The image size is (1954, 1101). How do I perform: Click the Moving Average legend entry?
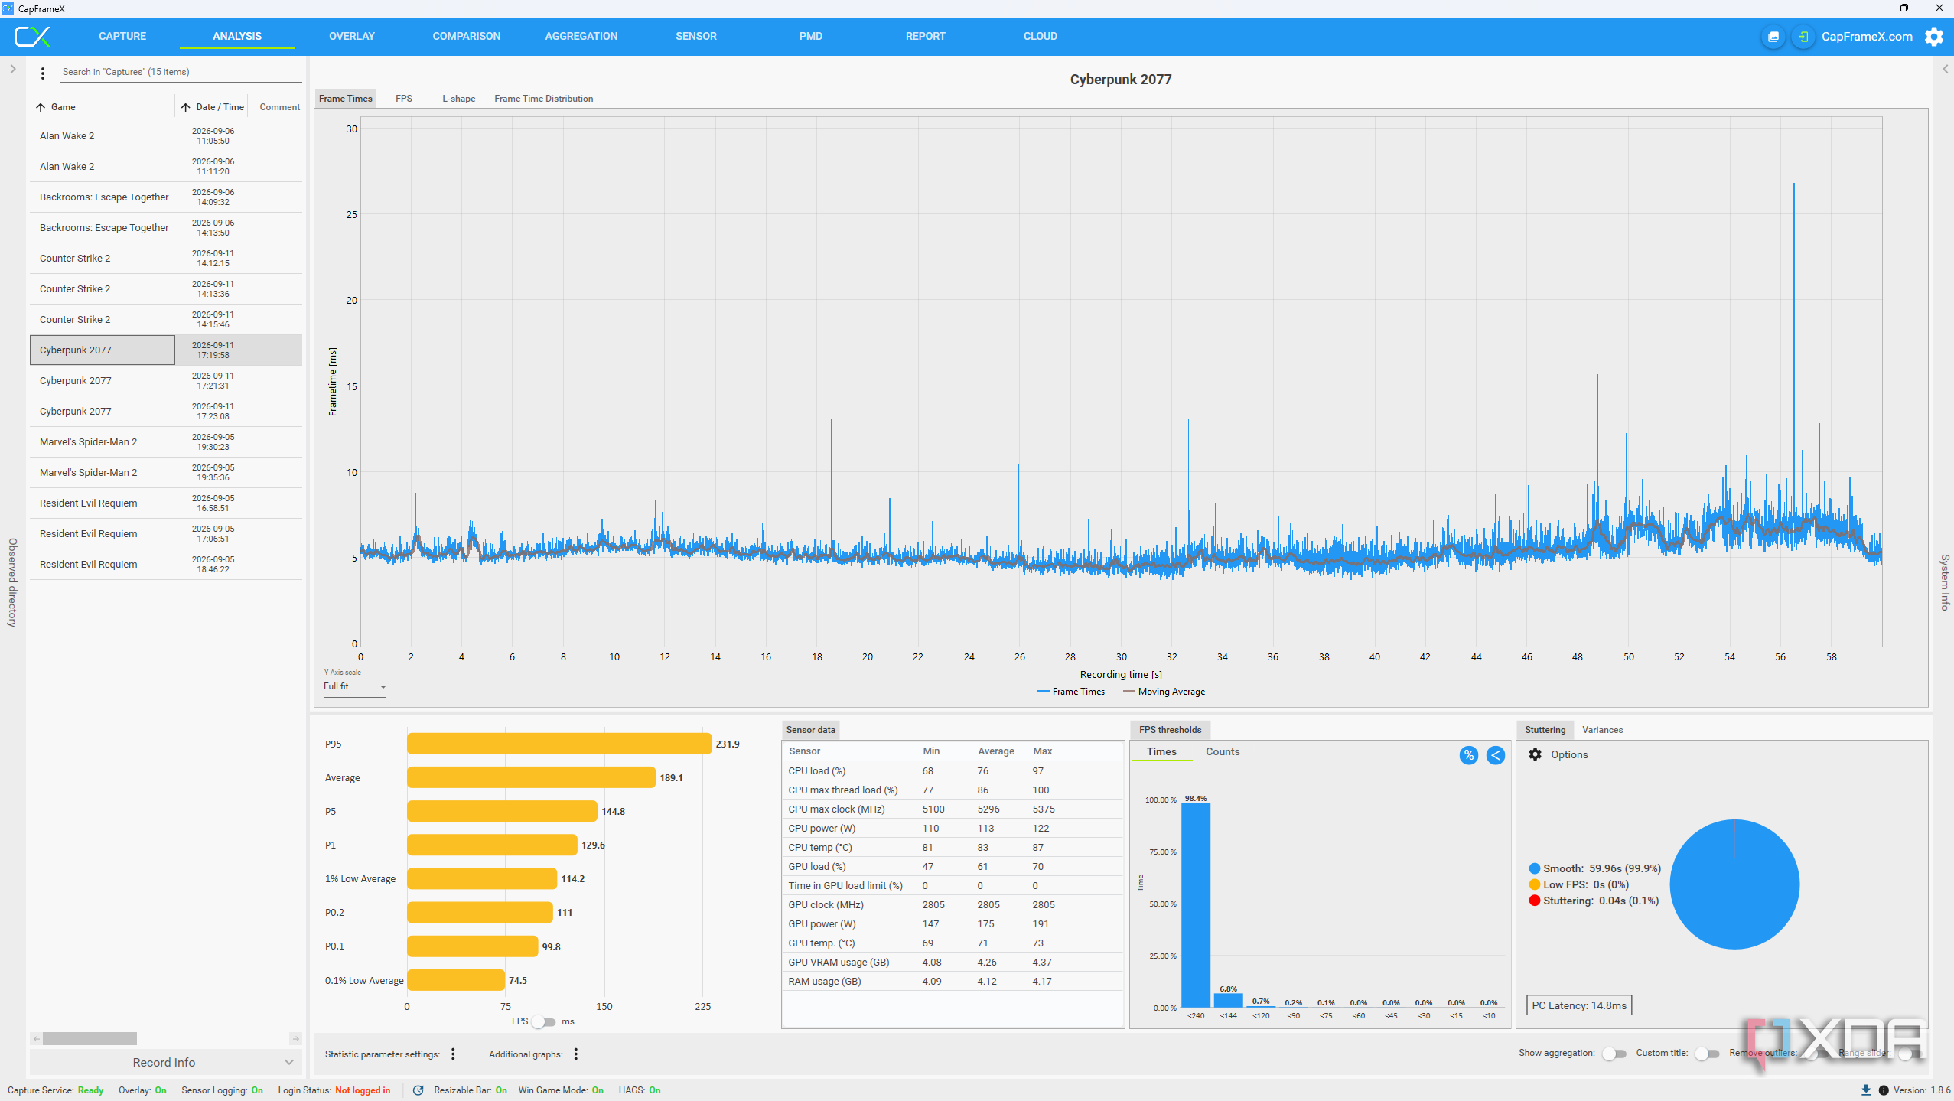coord(1164,692)
